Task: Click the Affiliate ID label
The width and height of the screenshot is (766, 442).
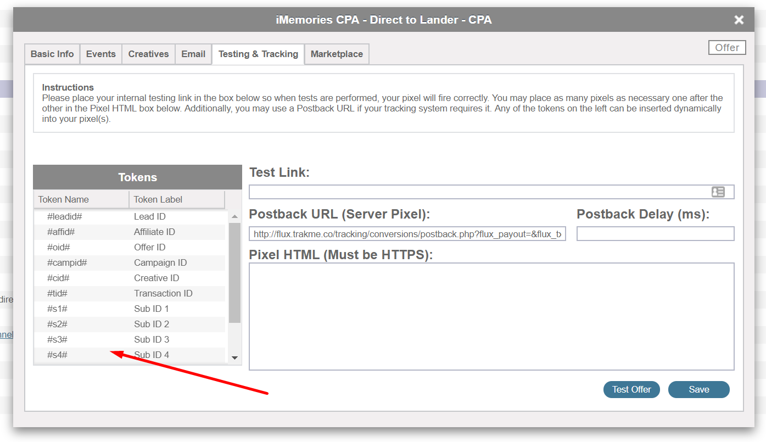Action: point(154,232)
